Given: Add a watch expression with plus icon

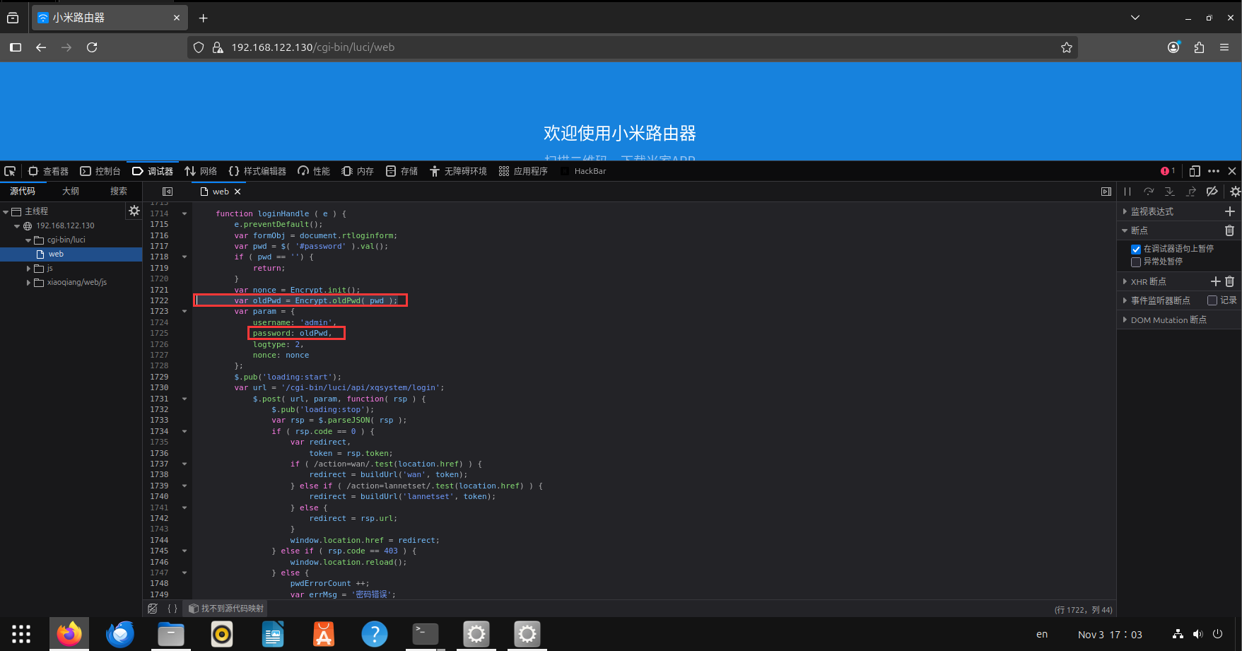Looking at the screenshot, I should 1229,211.
